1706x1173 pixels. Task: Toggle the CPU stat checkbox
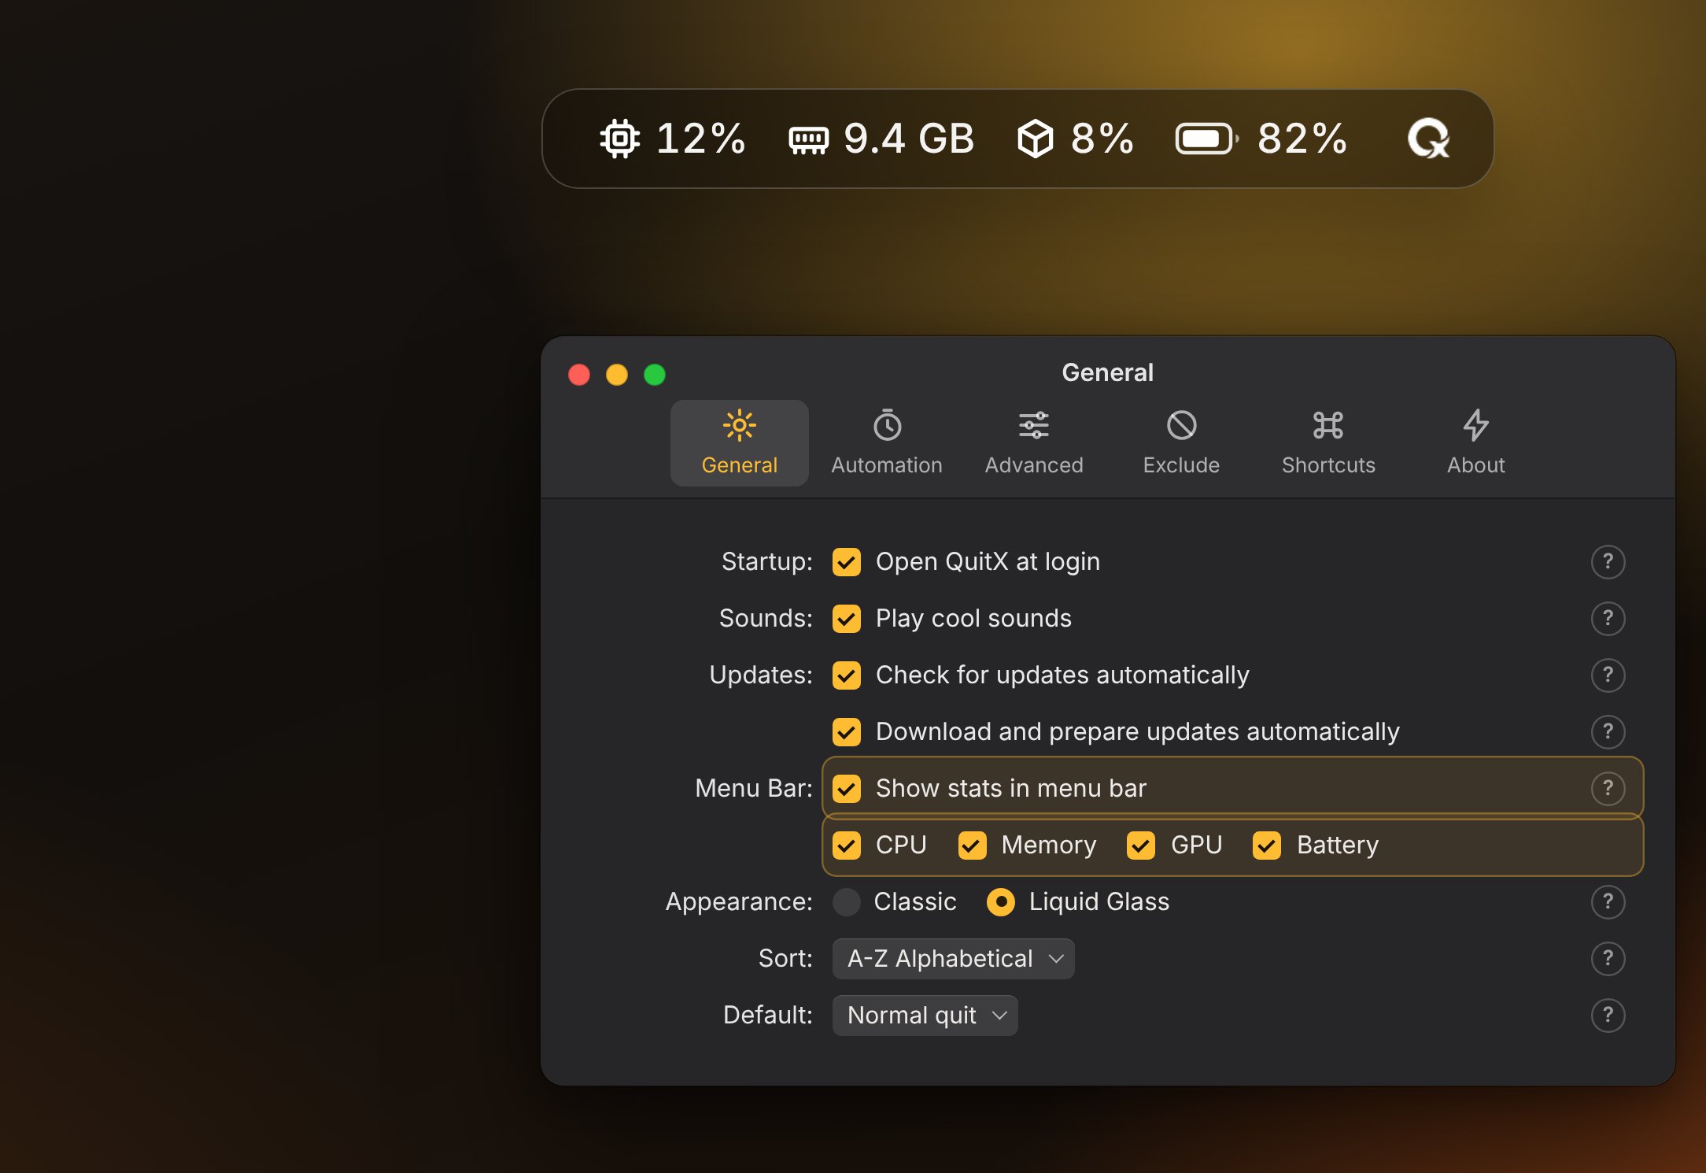click(x=847, y=846)
